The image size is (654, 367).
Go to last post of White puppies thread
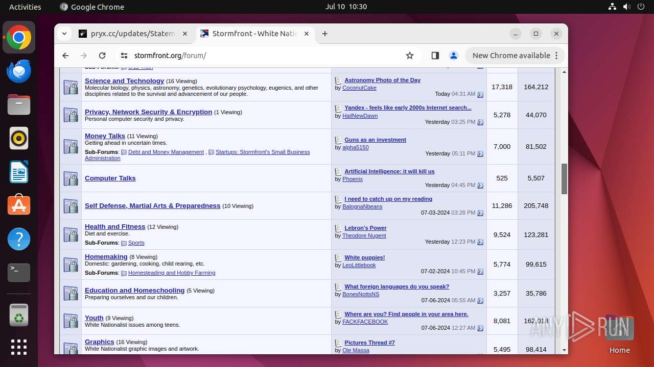480,272
